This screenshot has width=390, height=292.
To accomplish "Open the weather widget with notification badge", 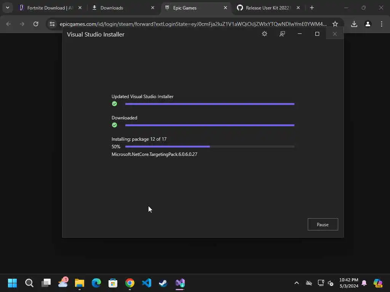I will [x=63, y=282].
